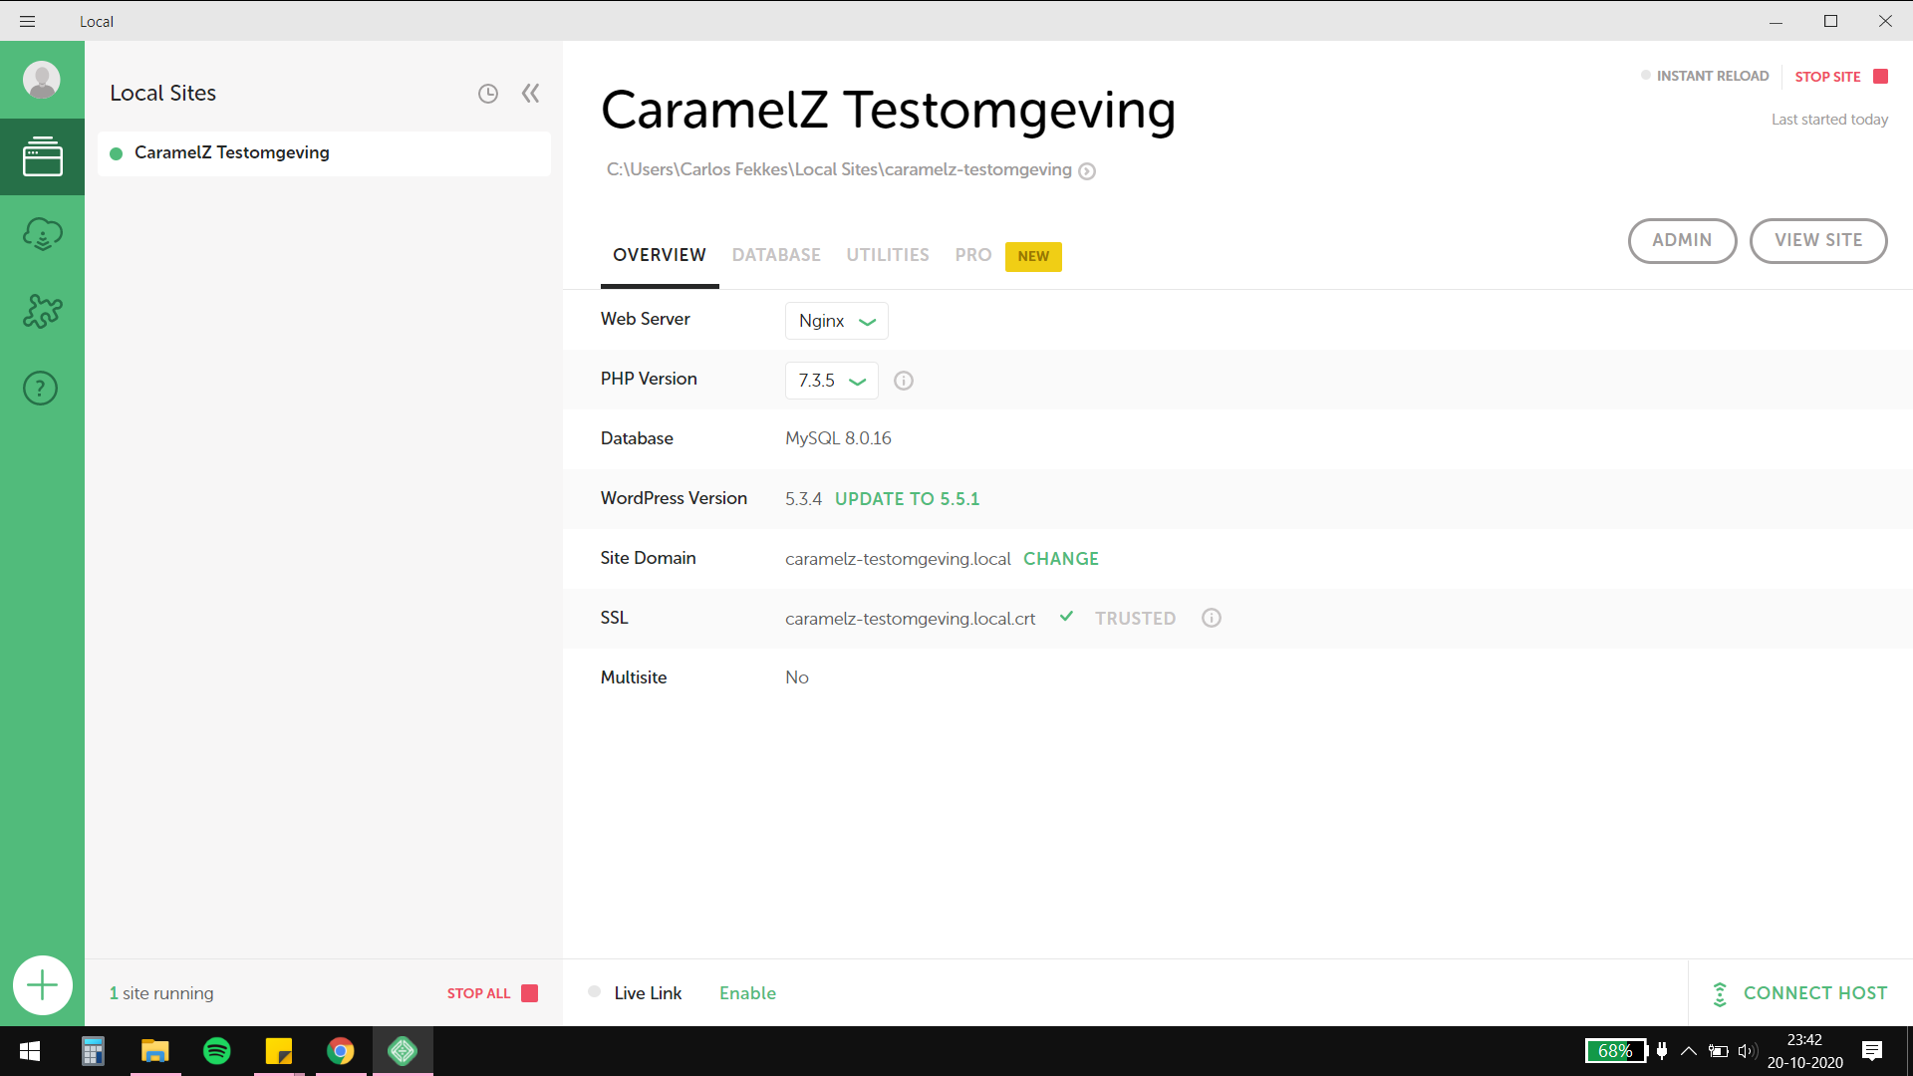Open the Help question mark icon

(41, 389)
